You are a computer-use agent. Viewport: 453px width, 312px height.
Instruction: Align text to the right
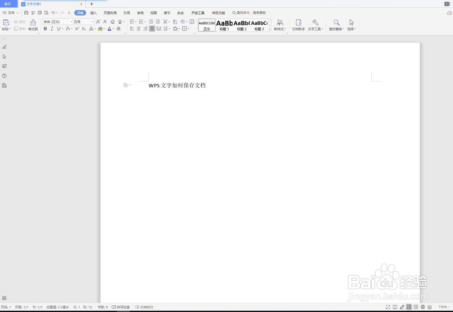(x=145, y=29)
